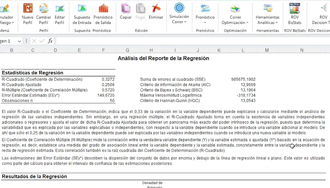The image size is (330, 188).
Task: Click the Observaciones n value 50
Action: click(112, 101)
